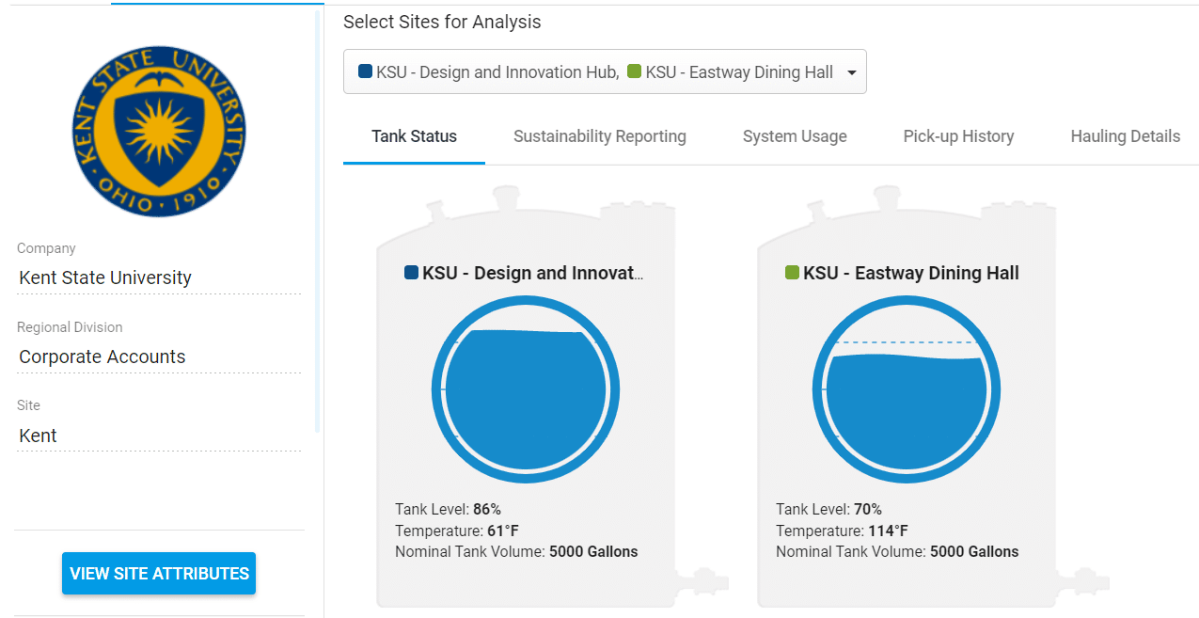Viewport: 1199px width, 618px height.
Task: Click the green site marker in the dropdown
Action: (x=634, y=71)
